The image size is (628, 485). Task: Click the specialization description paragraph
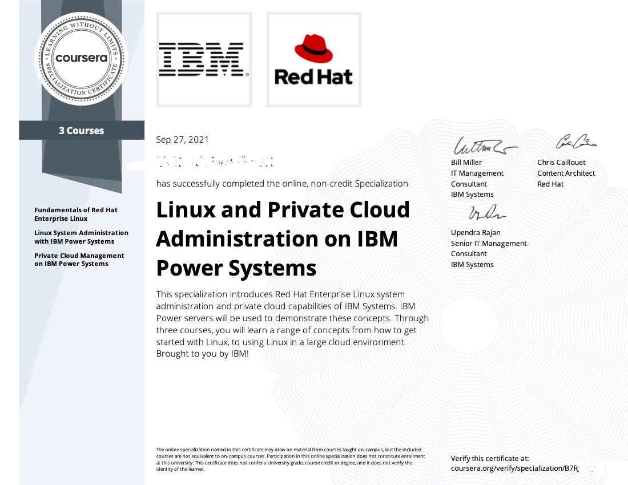pos(292,324)
